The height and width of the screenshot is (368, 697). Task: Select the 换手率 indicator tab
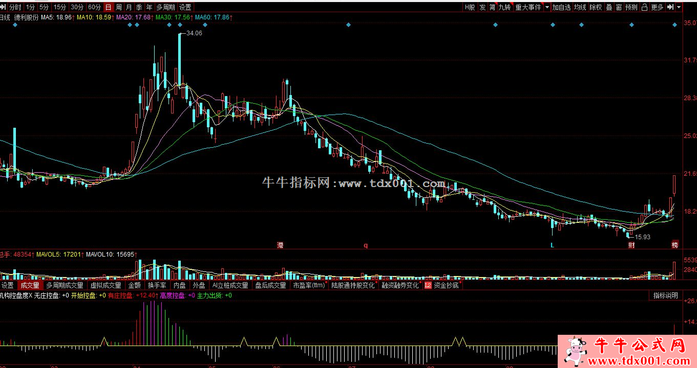[x=157, y=286]
